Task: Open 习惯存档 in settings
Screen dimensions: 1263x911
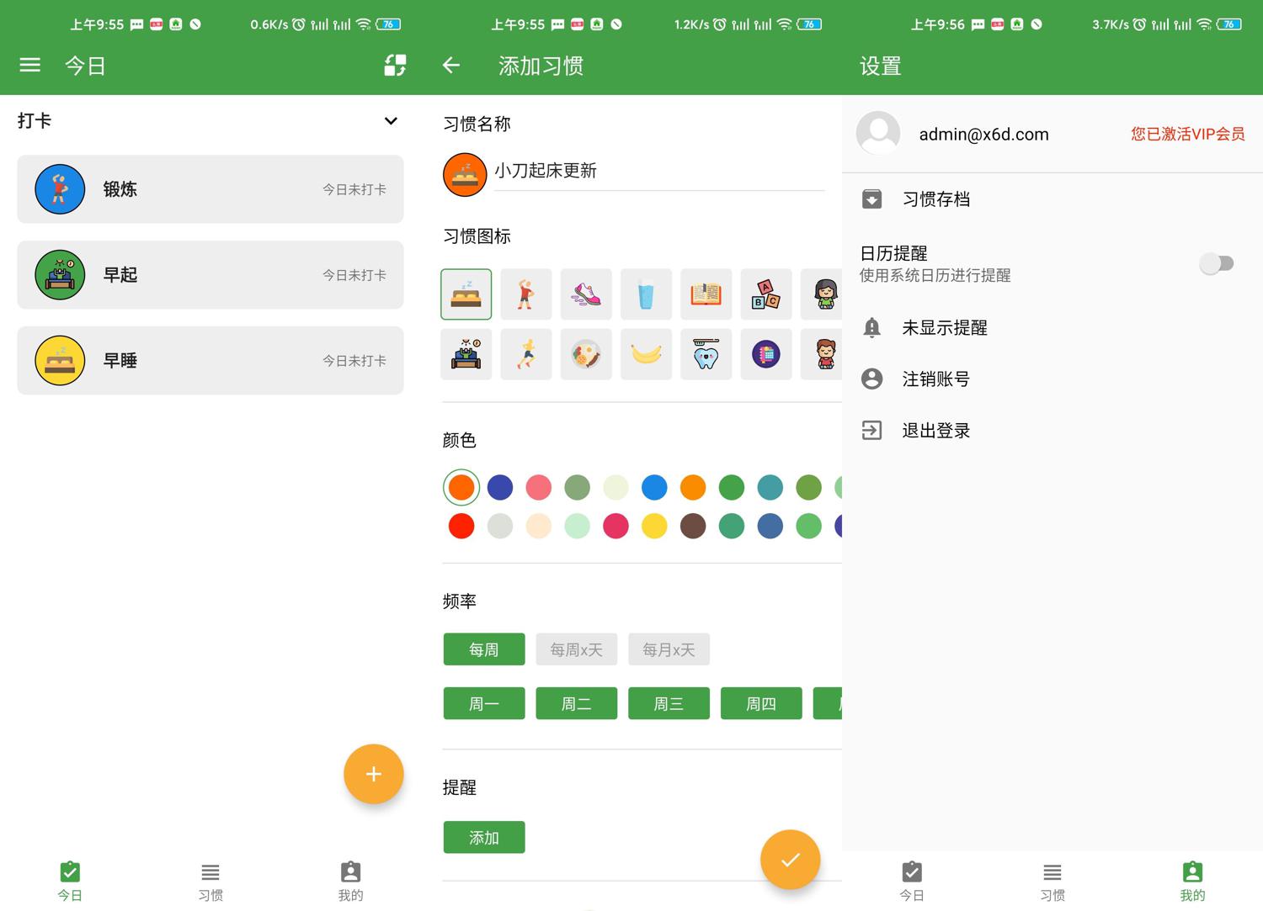Action: [x=935, y=199]
